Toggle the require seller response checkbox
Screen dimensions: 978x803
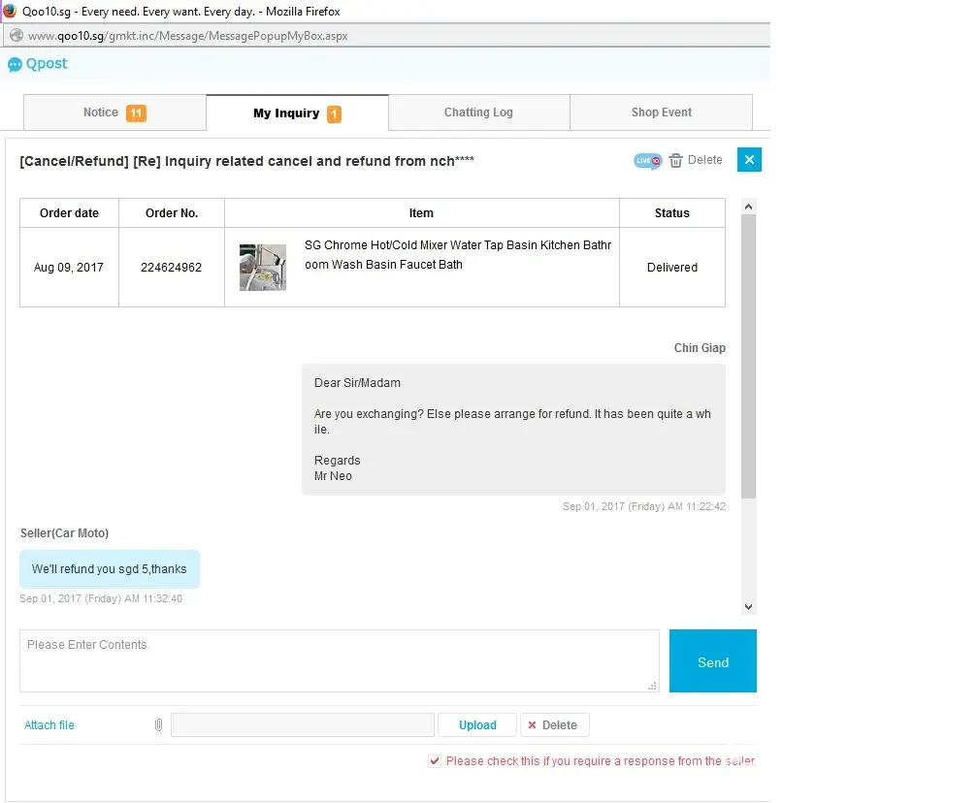[x=435, y=761]
